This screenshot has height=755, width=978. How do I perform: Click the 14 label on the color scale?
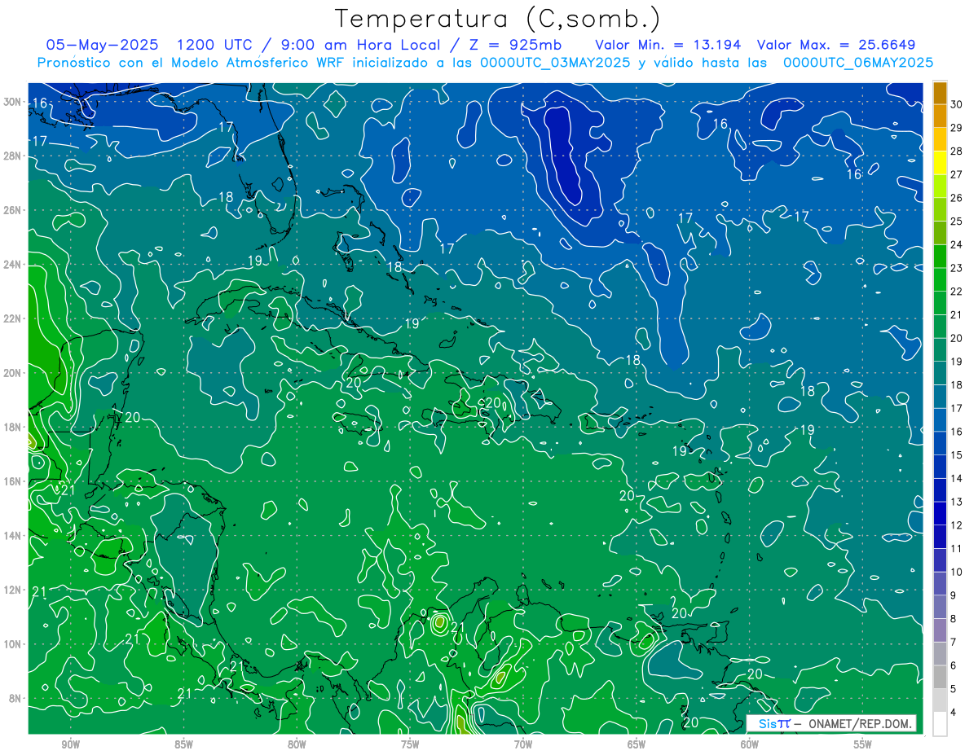tap(957, 479)
